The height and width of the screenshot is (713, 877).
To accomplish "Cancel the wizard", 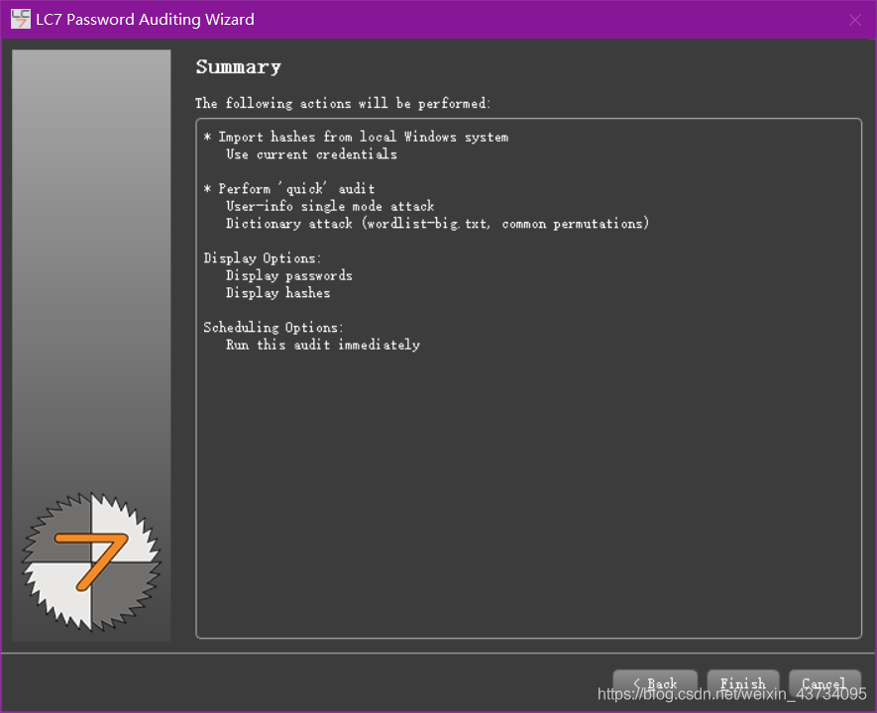I will tap(824, 683).
